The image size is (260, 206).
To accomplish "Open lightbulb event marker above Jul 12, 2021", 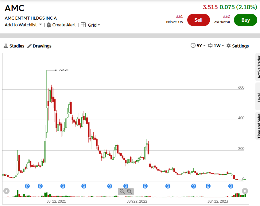I will tap(63, 186).
